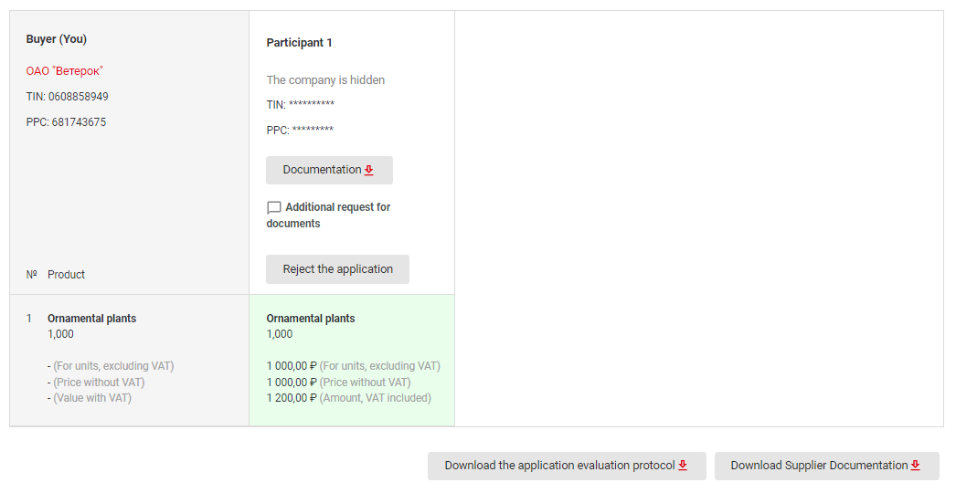The image size is (956, 493).
Task: Click download icon on evaluation protocol button
Action: click(x=683, y=466)
